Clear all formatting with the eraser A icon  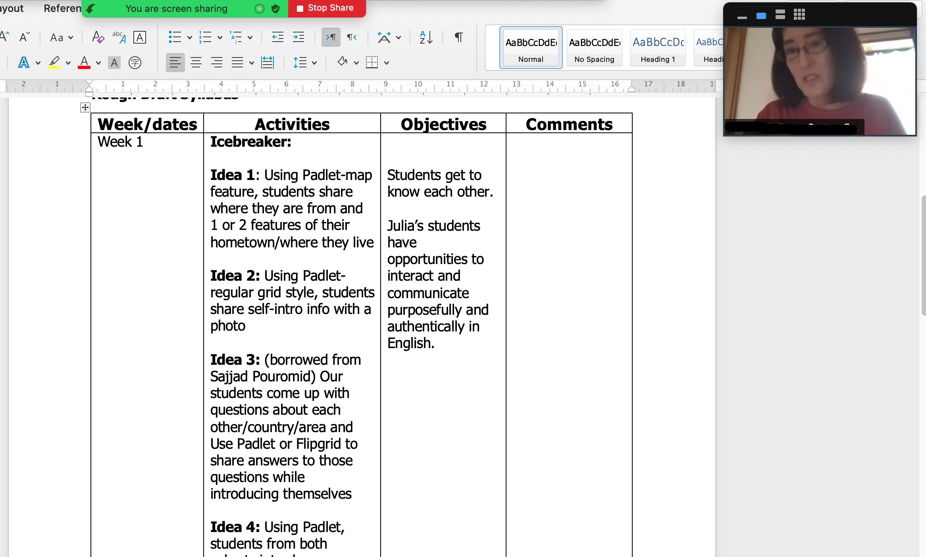click(x=98, y=37)
